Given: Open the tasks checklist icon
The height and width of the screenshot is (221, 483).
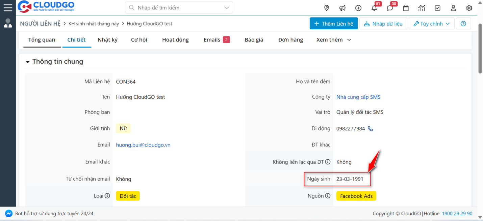Looking at the screenshot, I should coord(437,8).
